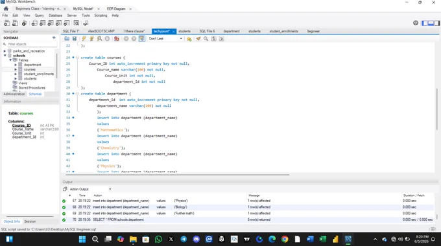
Task: Open the Workbench preferences gear icon
Action: 416,23
